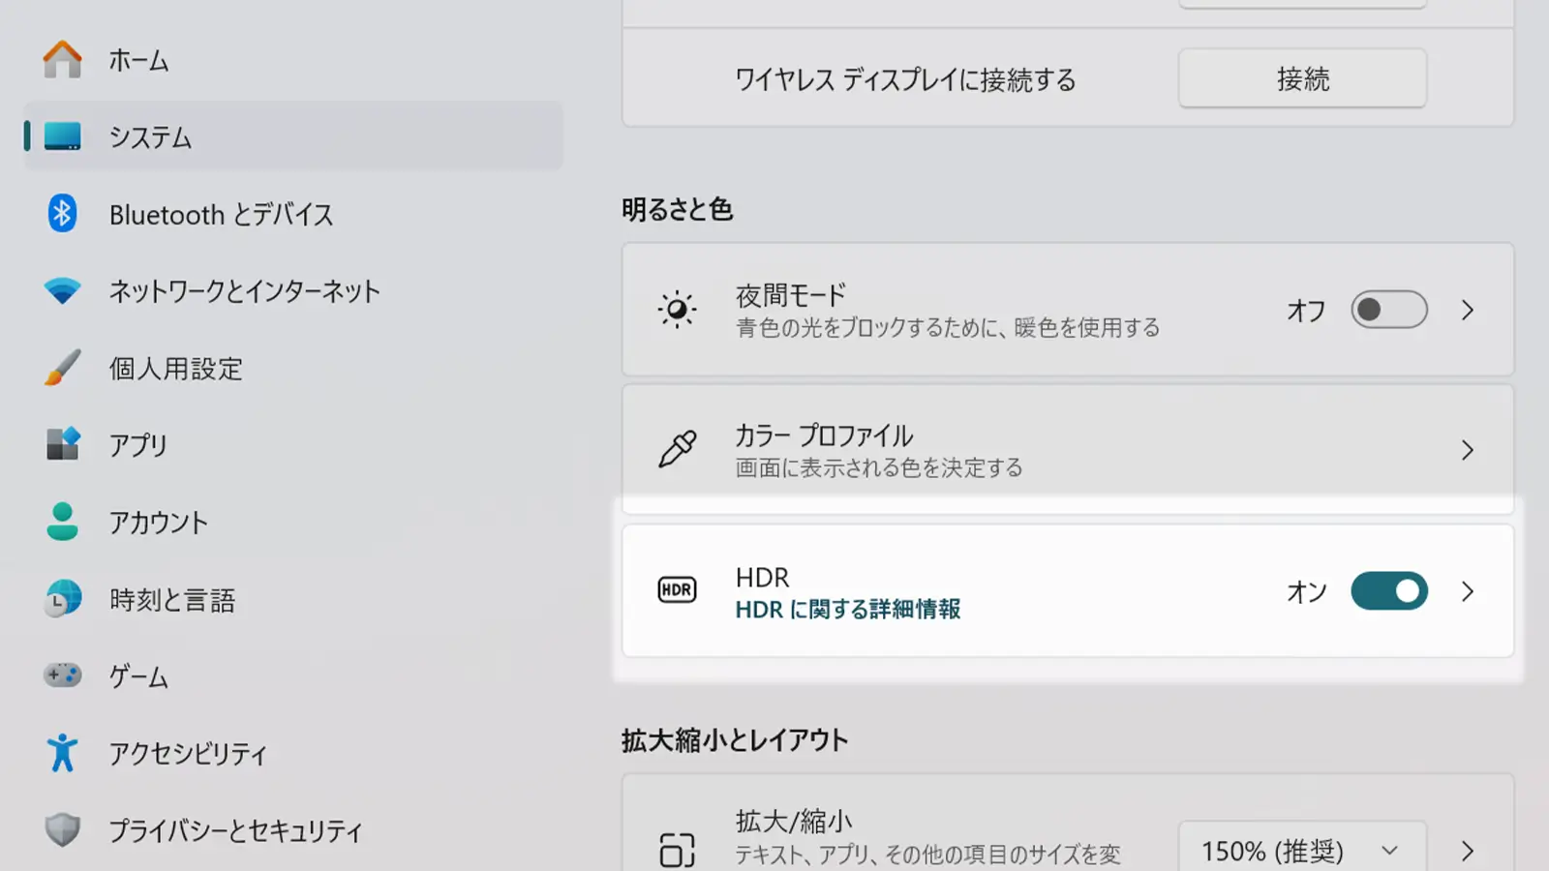Enable the 夜間モード toggle
The image size is (1549, 871).
(x=1388, y=311)
